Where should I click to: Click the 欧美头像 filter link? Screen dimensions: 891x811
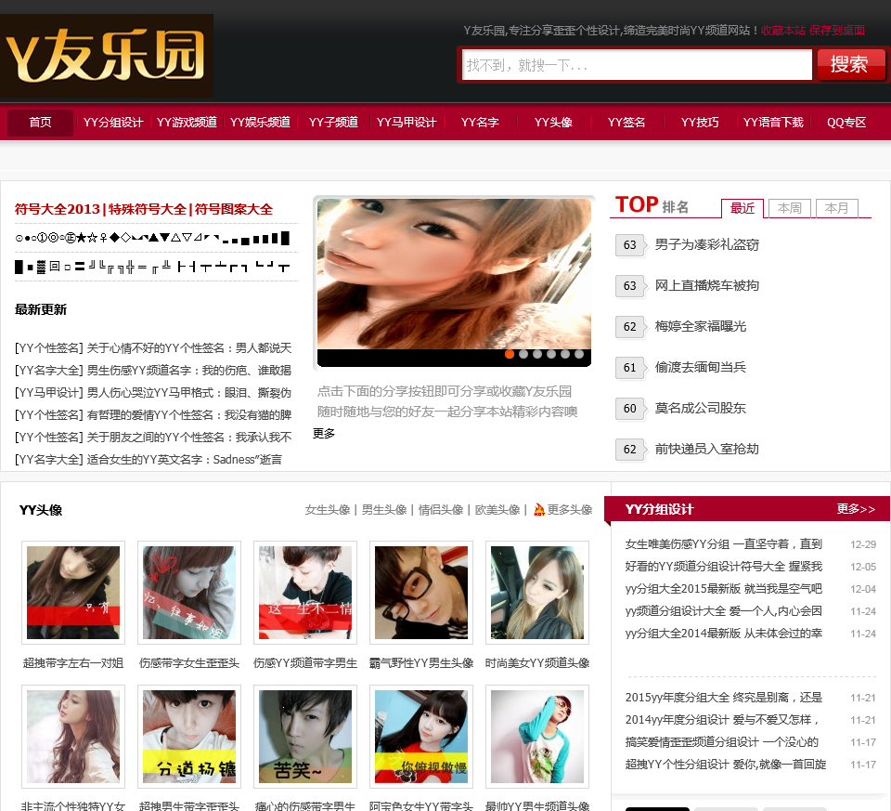click(x=497, y=510)
